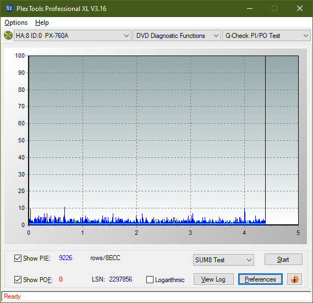This screenshot has width=313, height=303.
Task: Click the disc drive icon beside the drive selector
Action: point(8,36)
